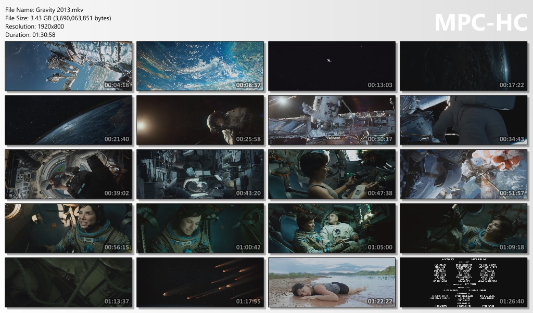The width and height of the screenshot is (533, 313).
Task: Select the two astronauts thumbnail at 01:05:00
Action: [332, 228]
